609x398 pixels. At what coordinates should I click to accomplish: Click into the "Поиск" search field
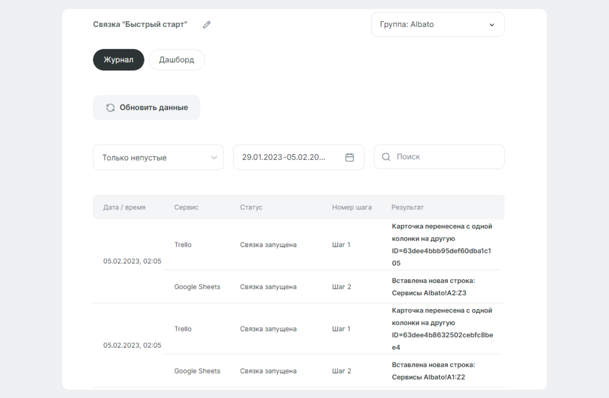[445, 157]
